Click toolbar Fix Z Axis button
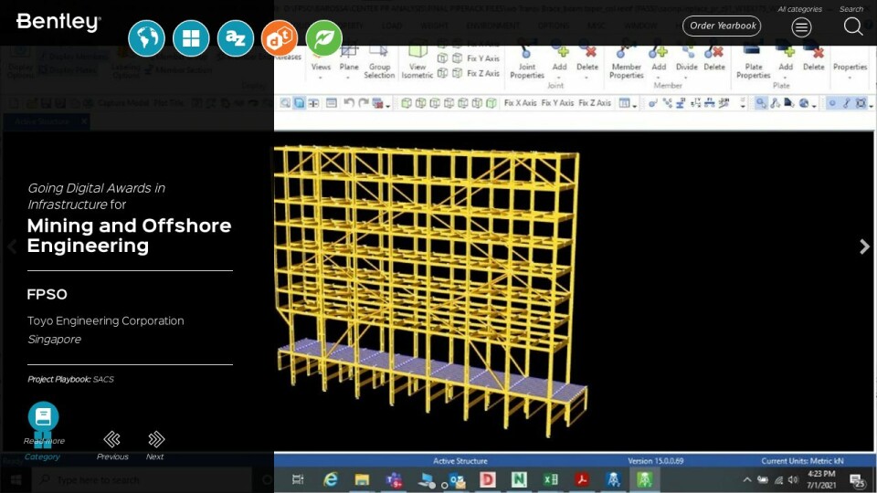This screenshot has width=877, height=493. pos(595,103)
